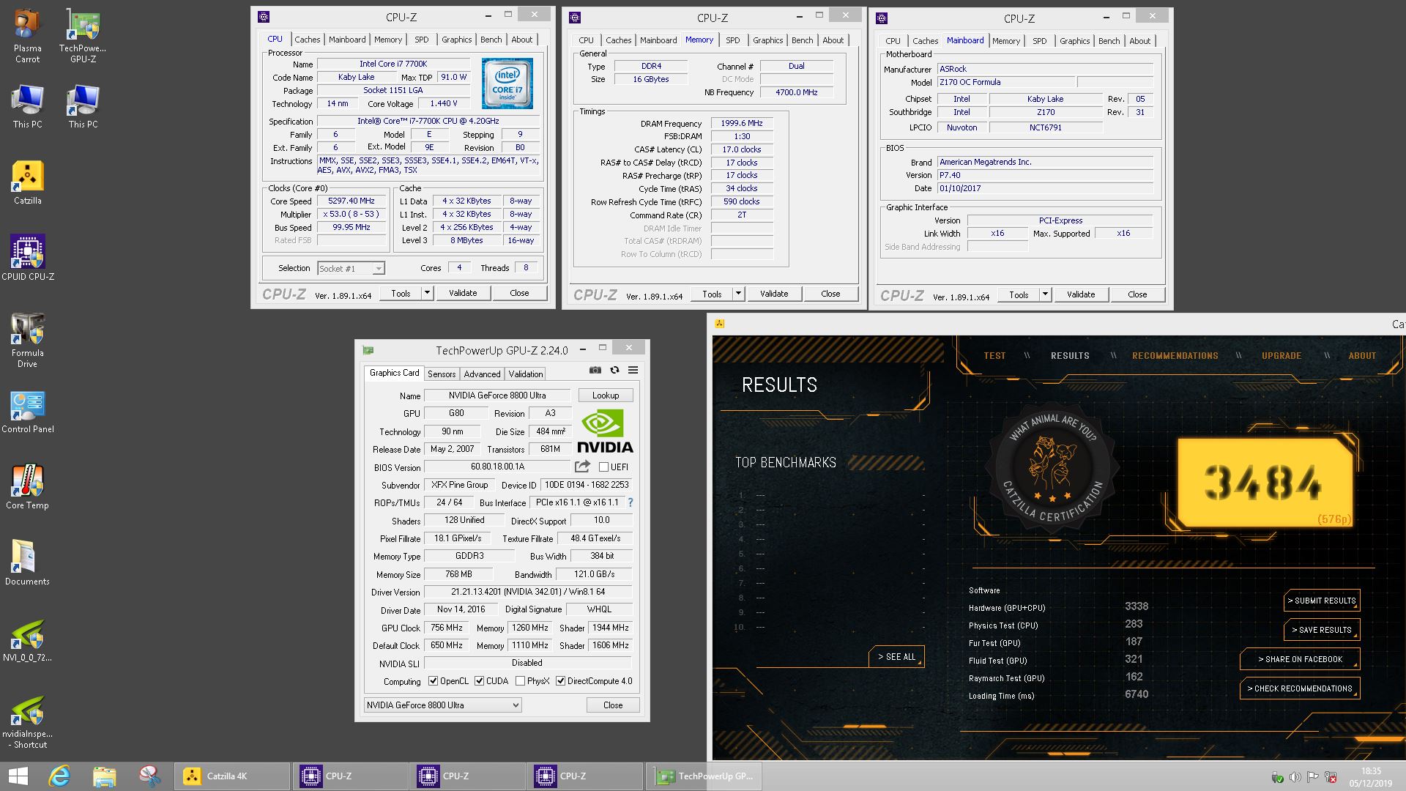Open the first 'This PC' desktop icon beside Catzilla column
1406x791 pixels.
tap(28, 107)
